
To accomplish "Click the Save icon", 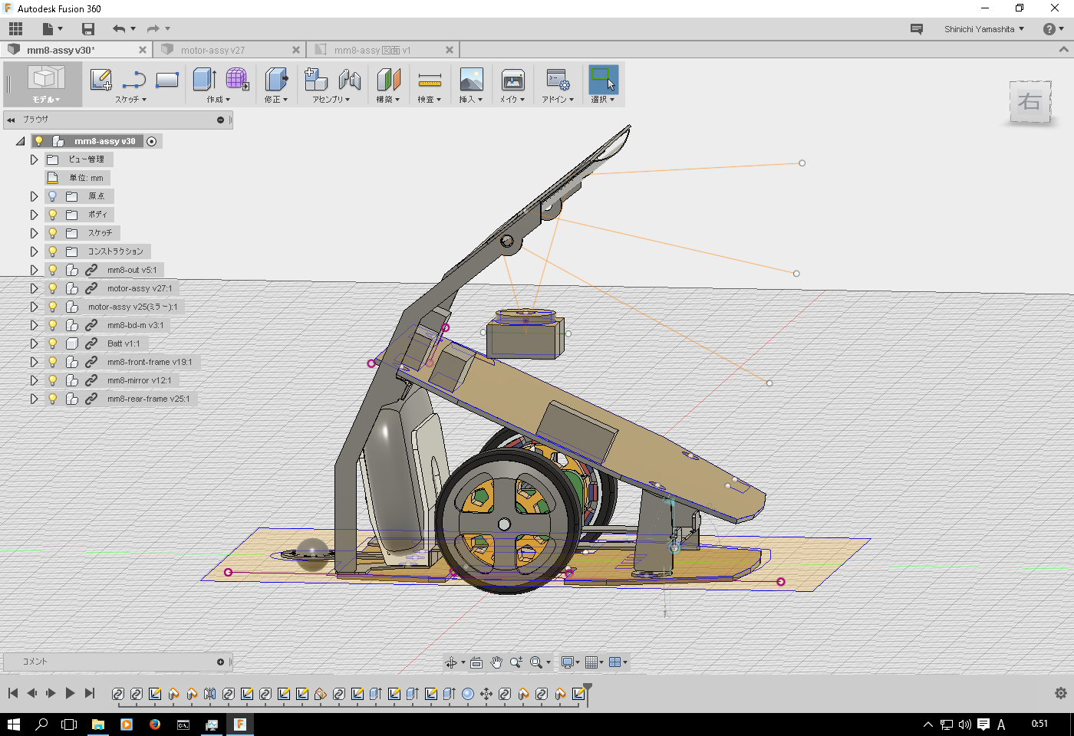I will (x=88, y=29).
